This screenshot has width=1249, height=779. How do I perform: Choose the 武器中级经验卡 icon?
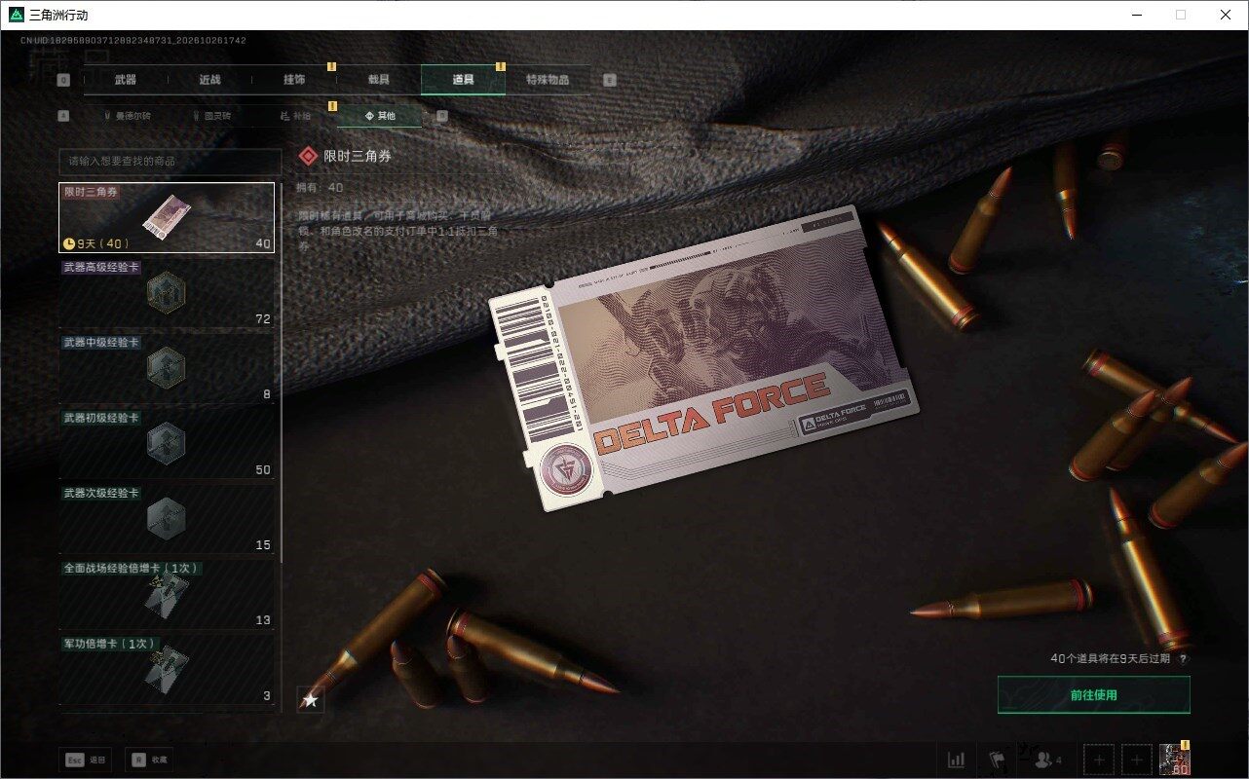(166, 367)
